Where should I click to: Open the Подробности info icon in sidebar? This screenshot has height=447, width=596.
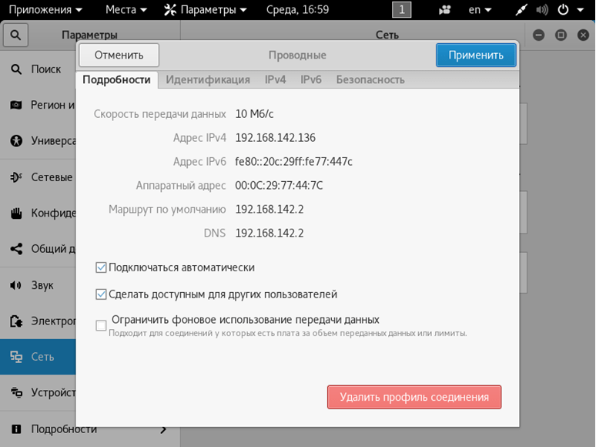[16, 429]
